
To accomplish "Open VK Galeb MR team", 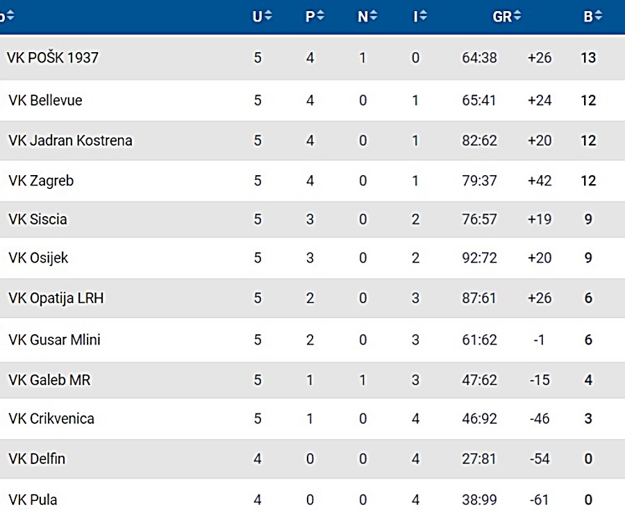I will [50, 380].
